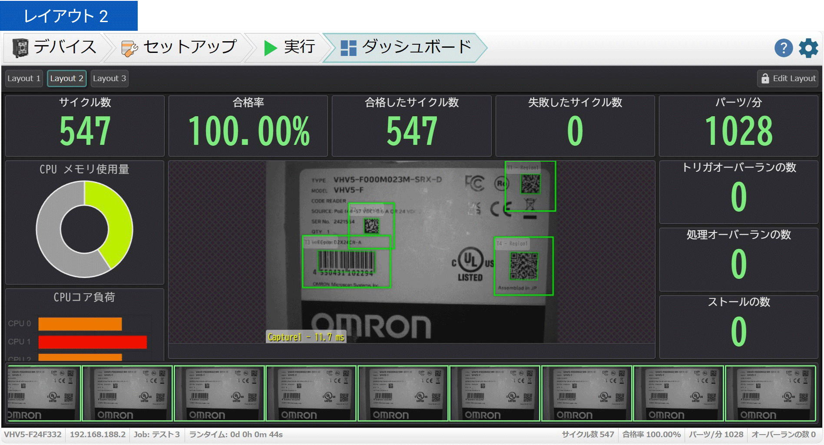The height and width of the screenshot is (445, 824).
Task: Click the CPU 0 load bar
Action: [80, 324]
